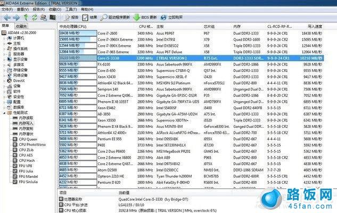Select 内存潜伏 memory latency benchmark

(x=26, y=134)
